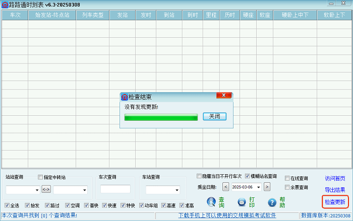This screenshot has height=221, width=353.
Task: Toggle the 动车组 checkbox
Action: coord(141,205)
